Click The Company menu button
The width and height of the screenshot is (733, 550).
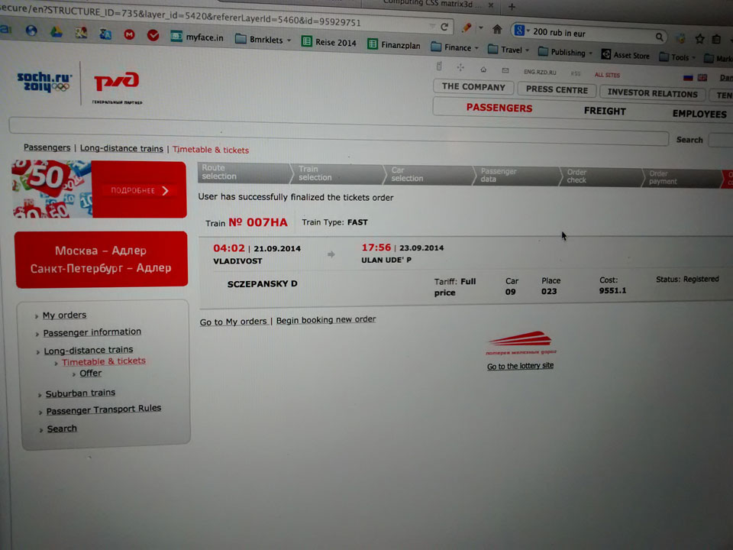click(473, 87)
